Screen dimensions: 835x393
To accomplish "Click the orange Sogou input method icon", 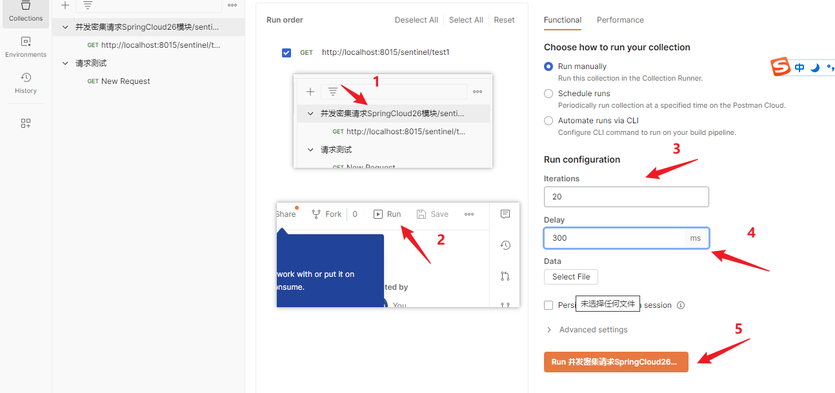I will click(781, 67).
